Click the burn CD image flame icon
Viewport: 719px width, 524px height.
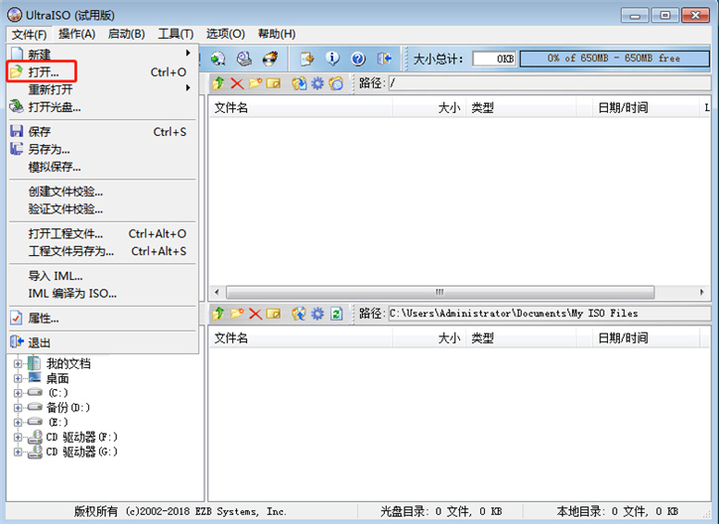point(270,59)
